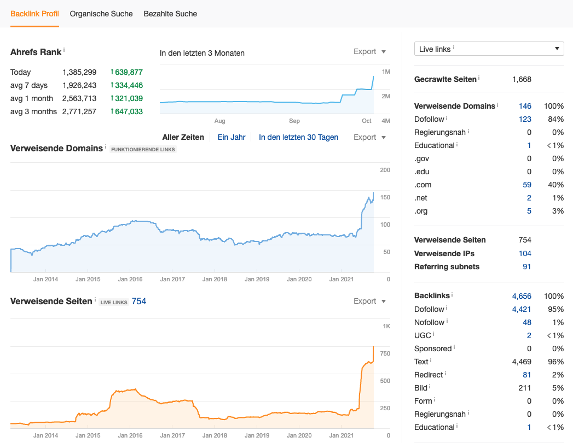Open the Live links dropdown
Screen dimensions: 573x443
[489, 49]
